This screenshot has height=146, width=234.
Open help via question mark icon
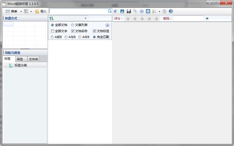point(171,11)
